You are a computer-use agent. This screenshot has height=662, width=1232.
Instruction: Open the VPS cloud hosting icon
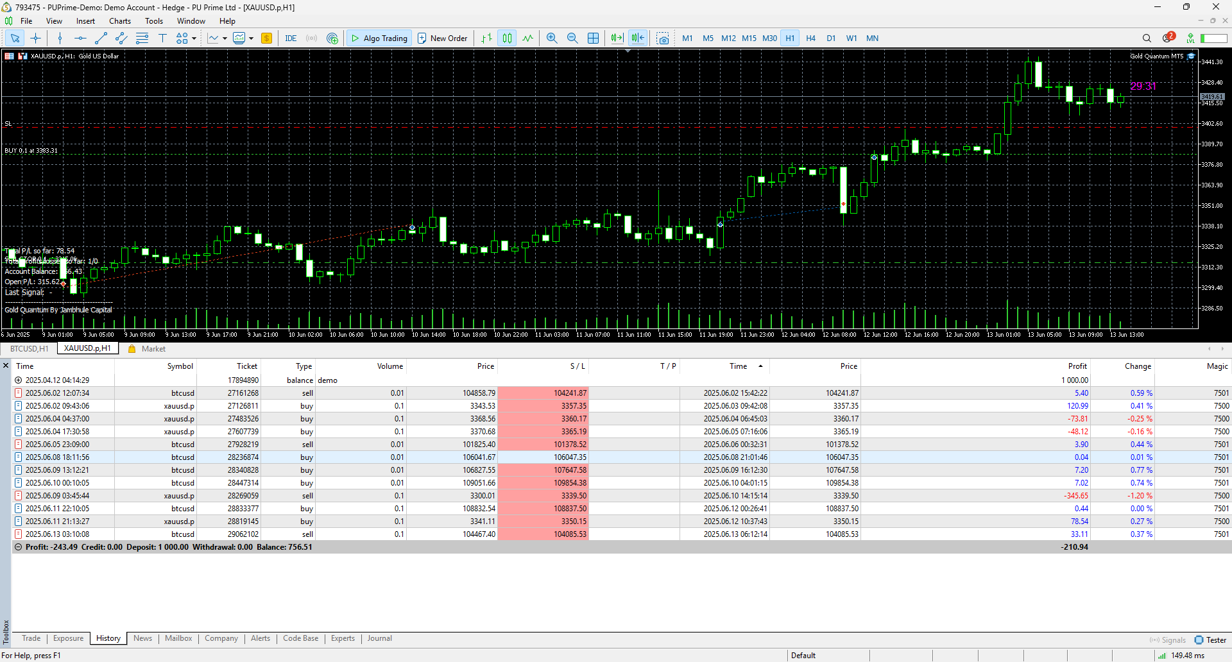[332, 38]
